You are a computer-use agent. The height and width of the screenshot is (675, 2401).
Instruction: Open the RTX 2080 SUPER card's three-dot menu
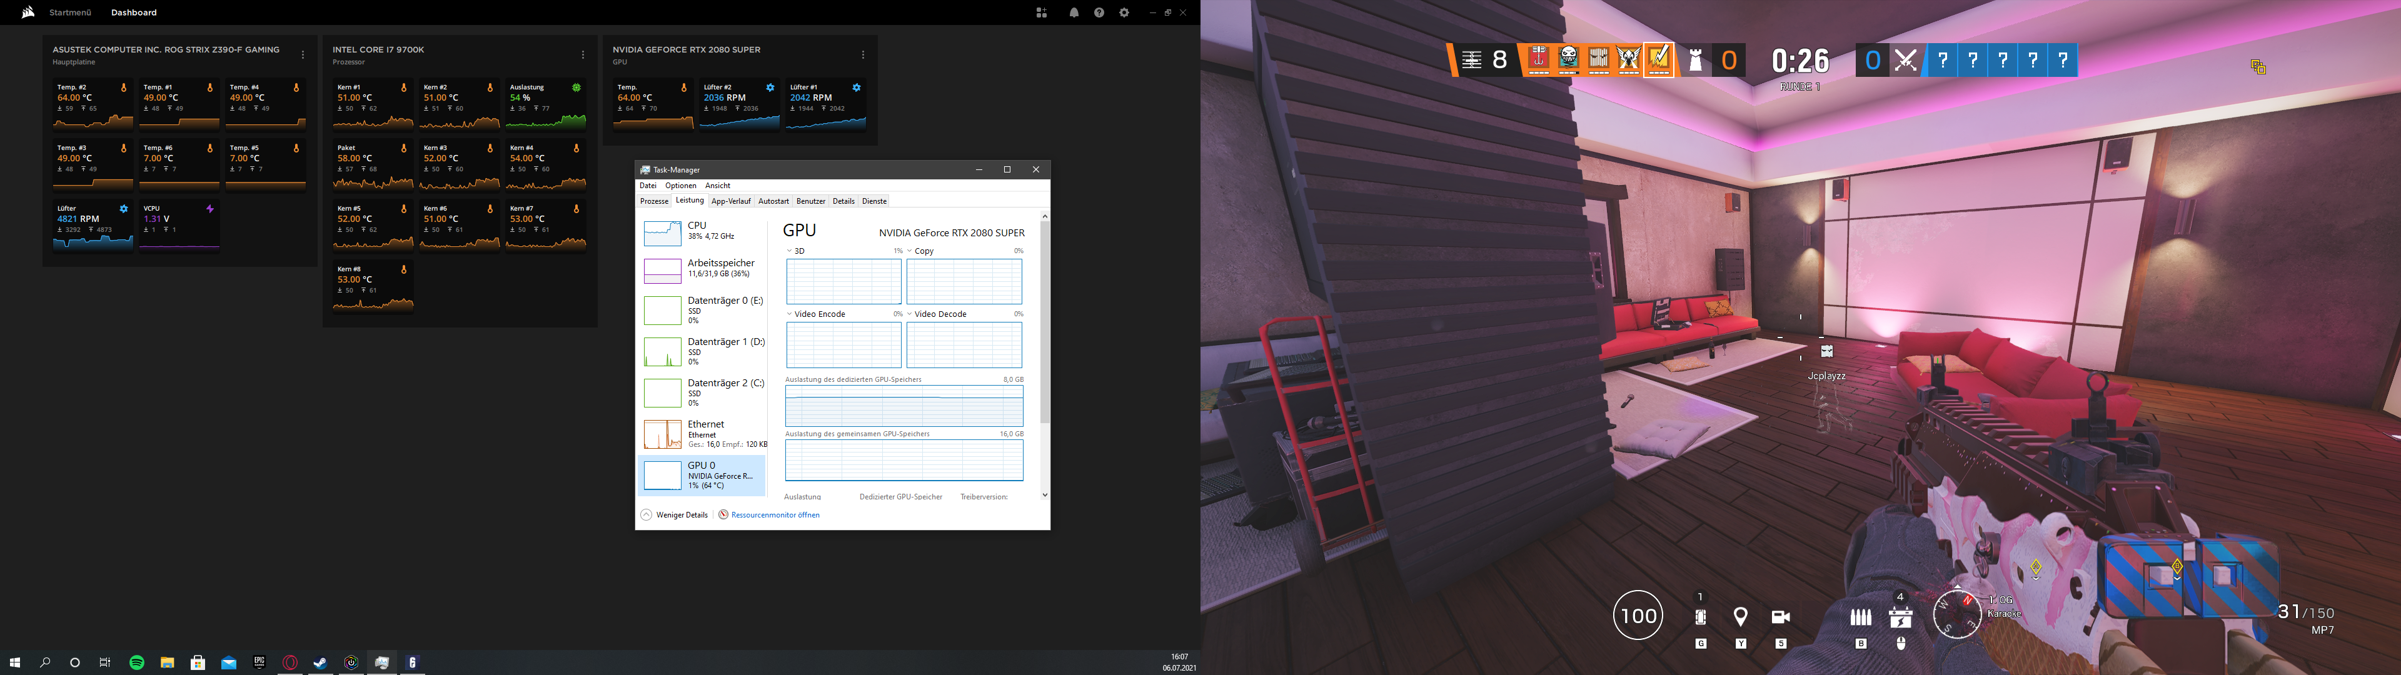(862, 55)
